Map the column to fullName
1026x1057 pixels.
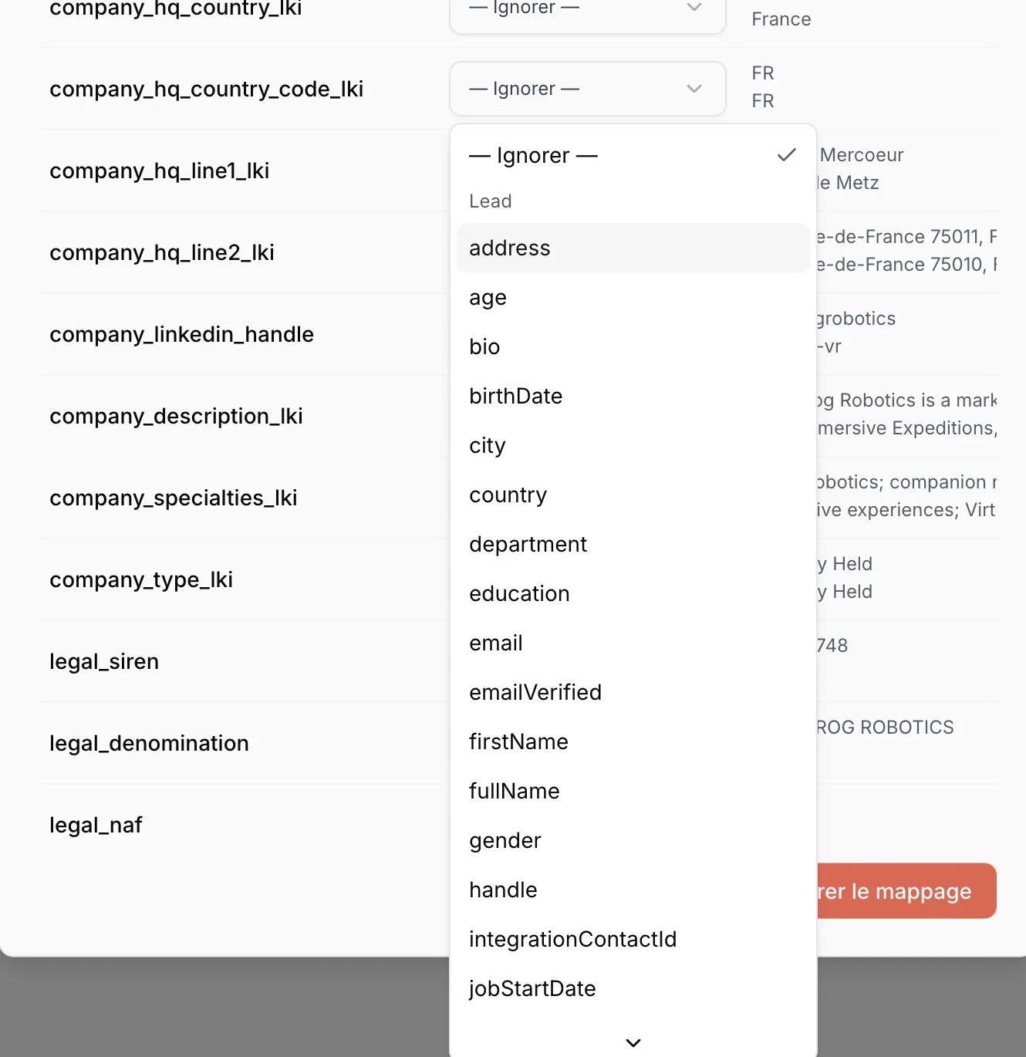pyautogui.click(x=633, y=791)
